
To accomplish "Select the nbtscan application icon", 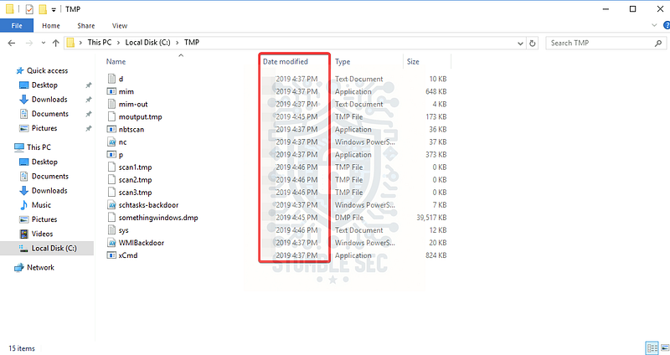I will [x=111, y=130].
